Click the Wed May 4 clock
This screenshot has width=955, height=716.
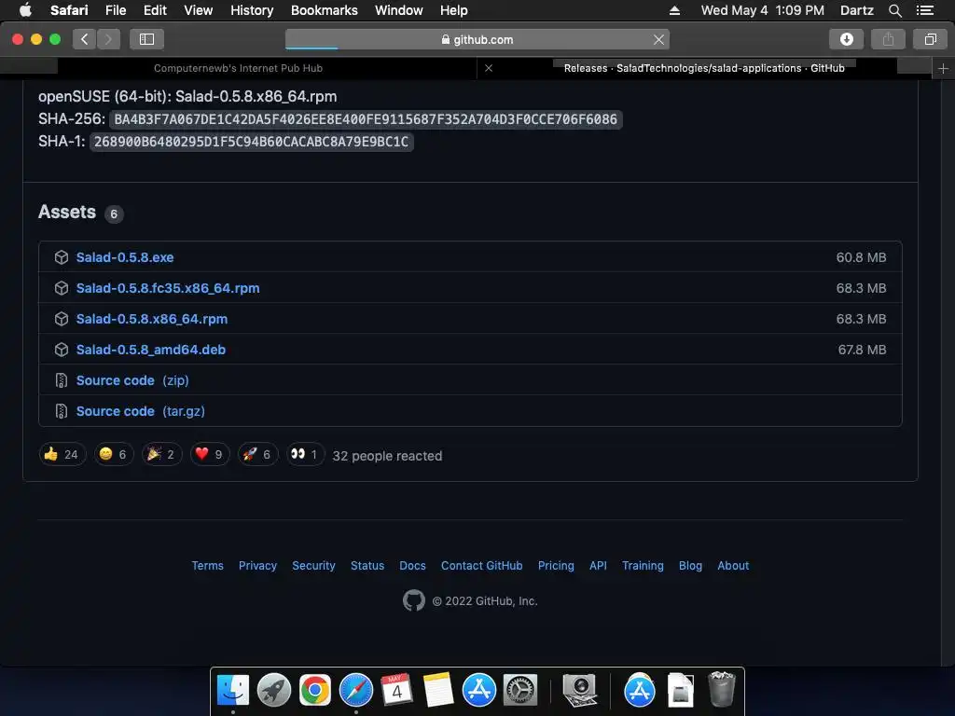pos(762,10)
